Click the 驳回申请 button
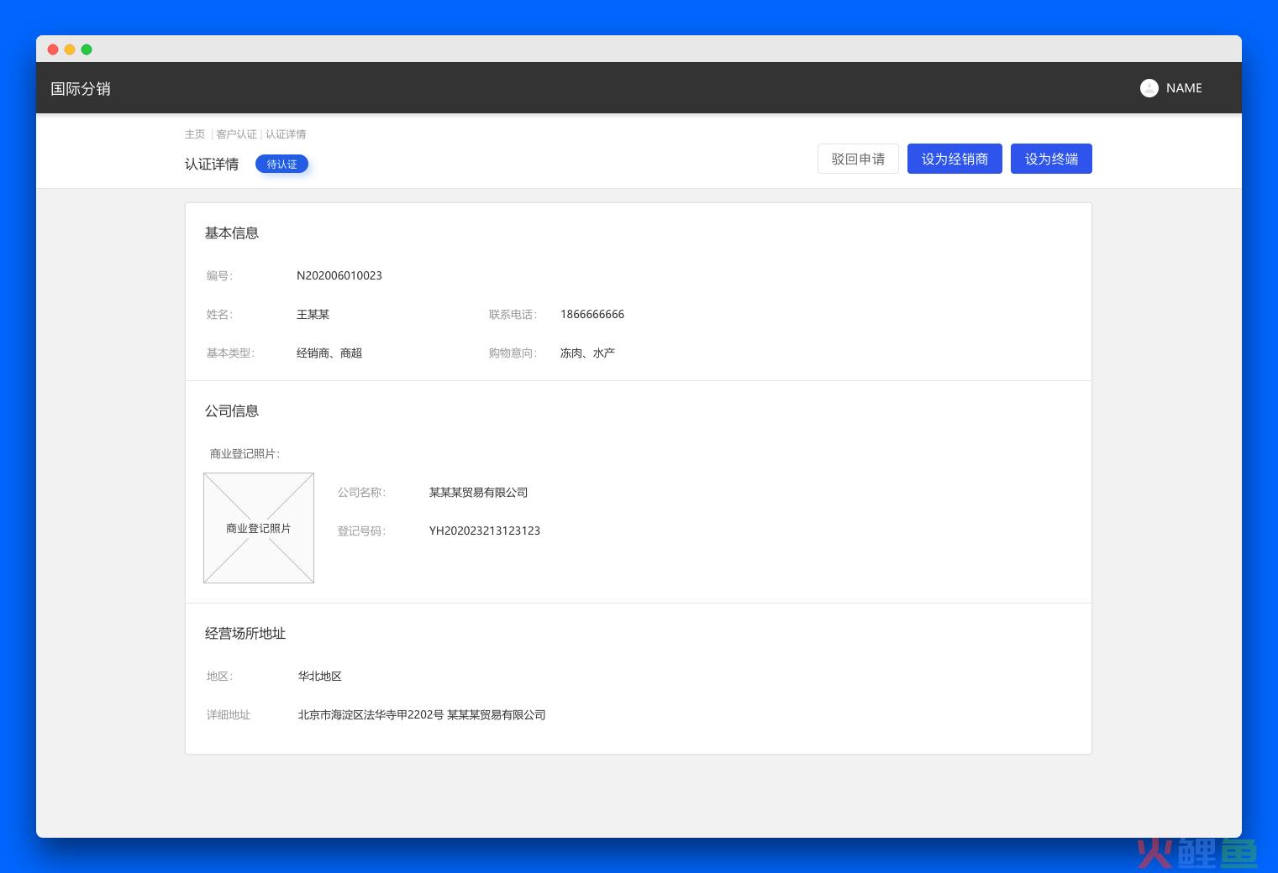The width and height of the screenshot is (1278, 873). point(858,159)
